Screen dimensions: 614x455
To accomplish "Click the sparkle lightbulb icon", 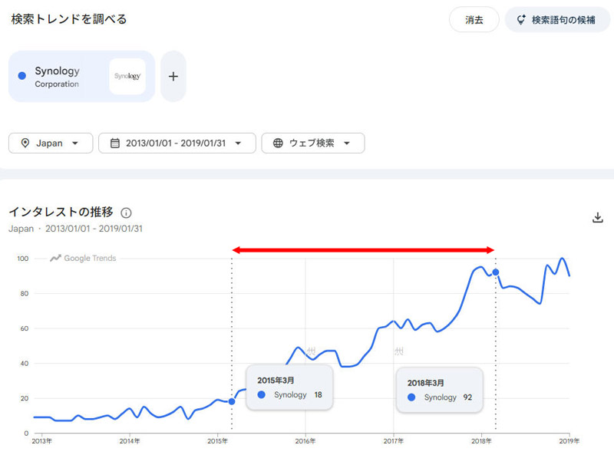I will tap(521, 20).
